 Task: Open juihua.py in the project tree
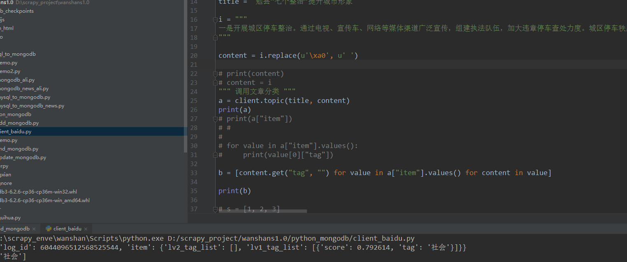tap(10, 218)
